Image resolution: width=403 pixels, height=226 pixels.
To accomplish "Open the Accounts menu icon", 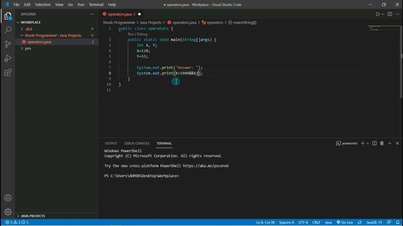I will pos(8,198).
